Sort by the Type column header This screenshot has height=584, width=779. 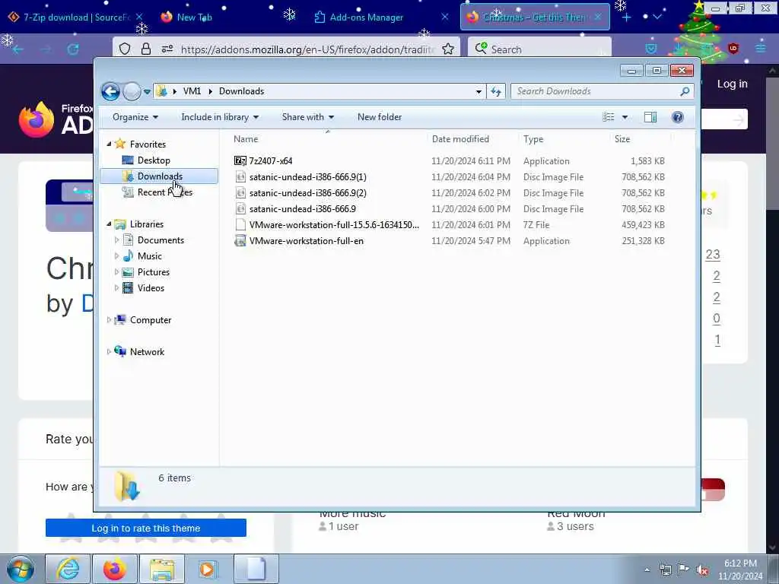533,139
